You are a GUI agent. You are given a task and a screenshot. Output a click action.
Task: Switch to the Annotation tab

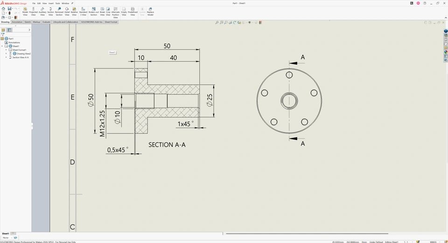17,22
